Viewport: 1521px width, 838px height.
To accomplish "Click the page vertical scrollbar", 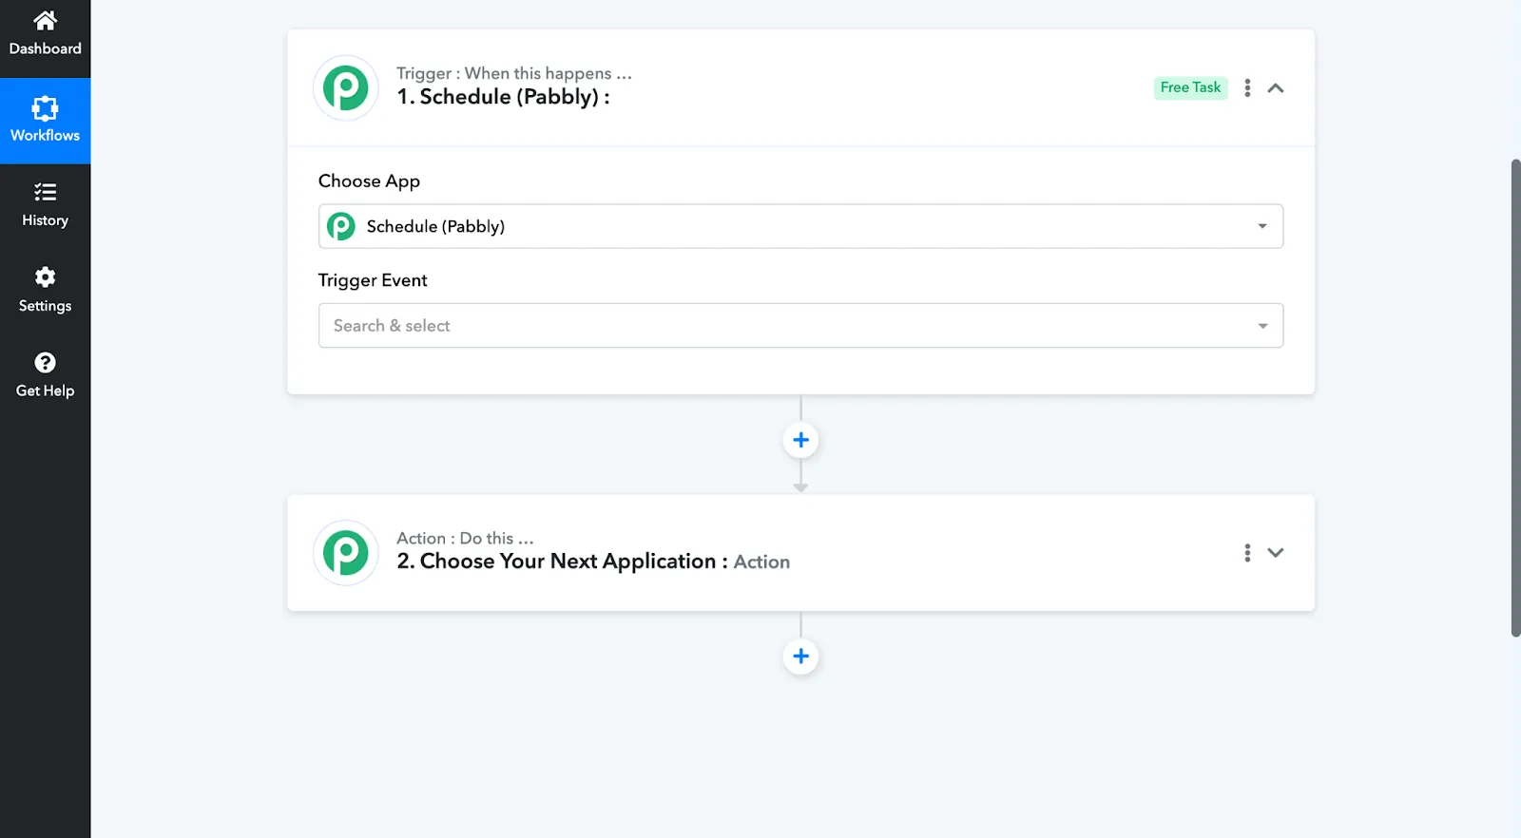I will pos(1515,398).
